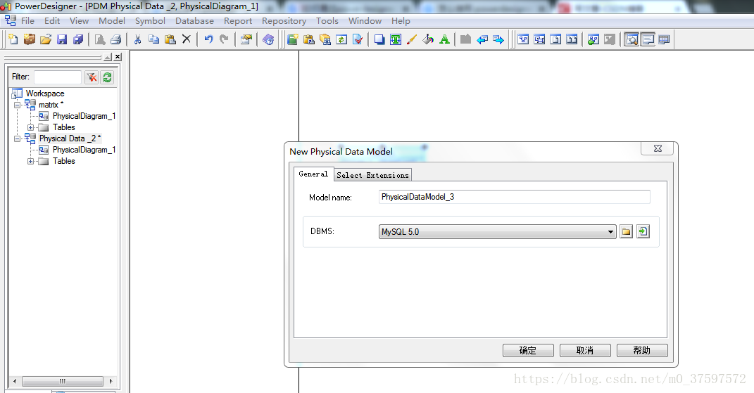Click the Redo arrow icon
The image size is (754, 393).
(224, 39)
